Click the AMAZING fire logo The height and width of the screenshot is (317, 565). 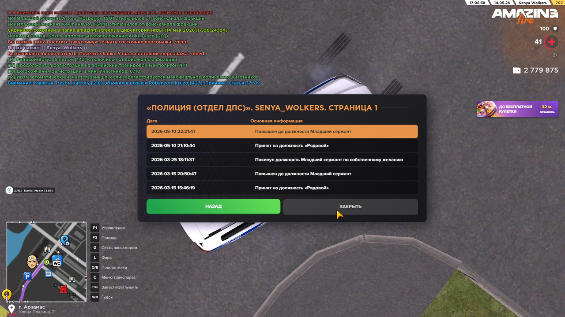click(525, 16)
